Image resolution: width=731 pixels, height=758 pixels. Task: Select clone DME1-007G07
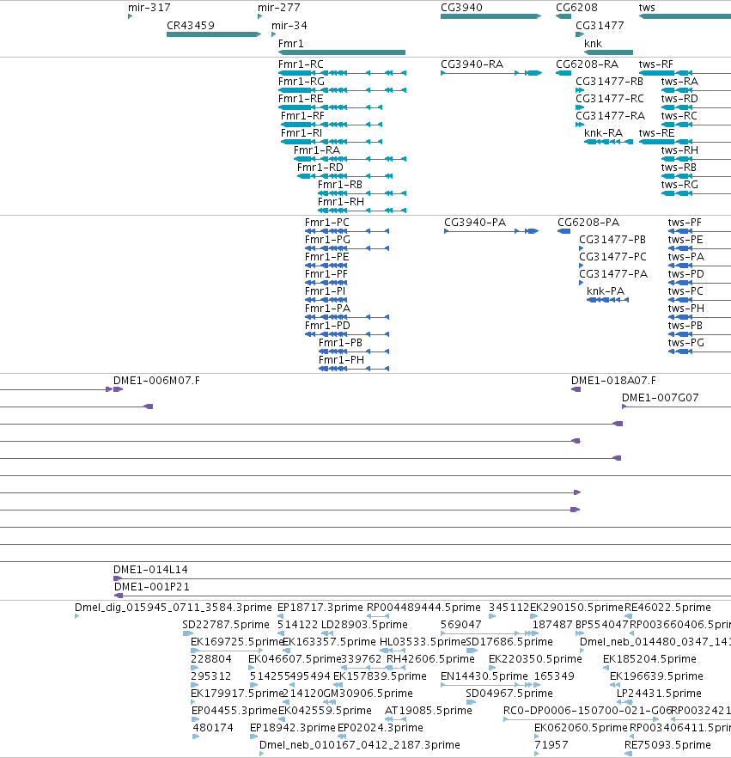(x=660, y=398)
